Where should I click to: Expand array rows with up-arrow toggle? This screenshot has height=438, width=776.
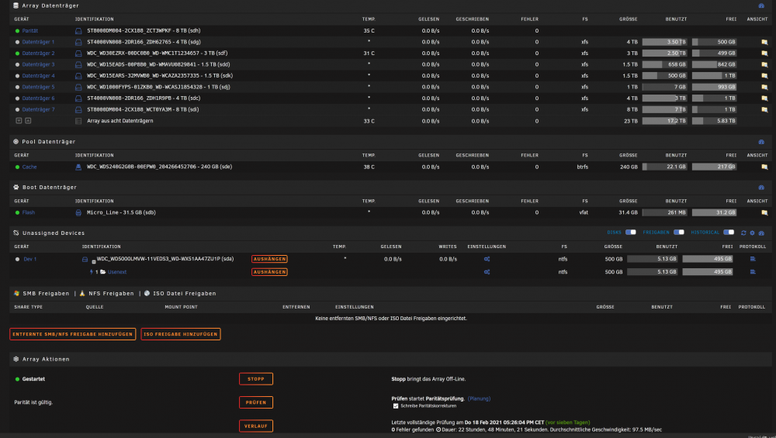pyautogui.click(x=28, y=121)
